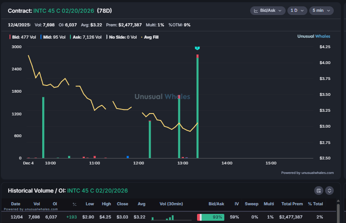Sort table by Total Prem column
Screen dimensions: 346x223
coord(292,204)
